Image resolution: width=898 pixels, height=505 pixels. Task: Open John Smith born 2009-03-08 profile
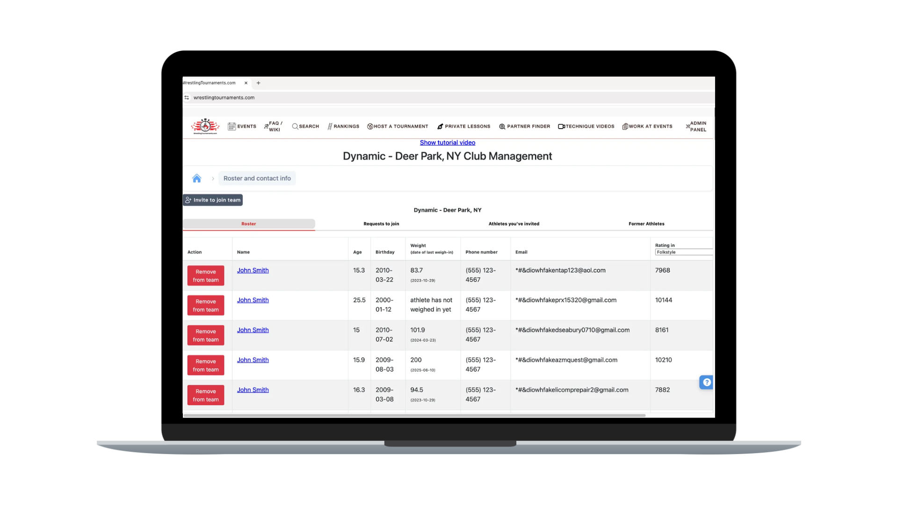[253, 390]
